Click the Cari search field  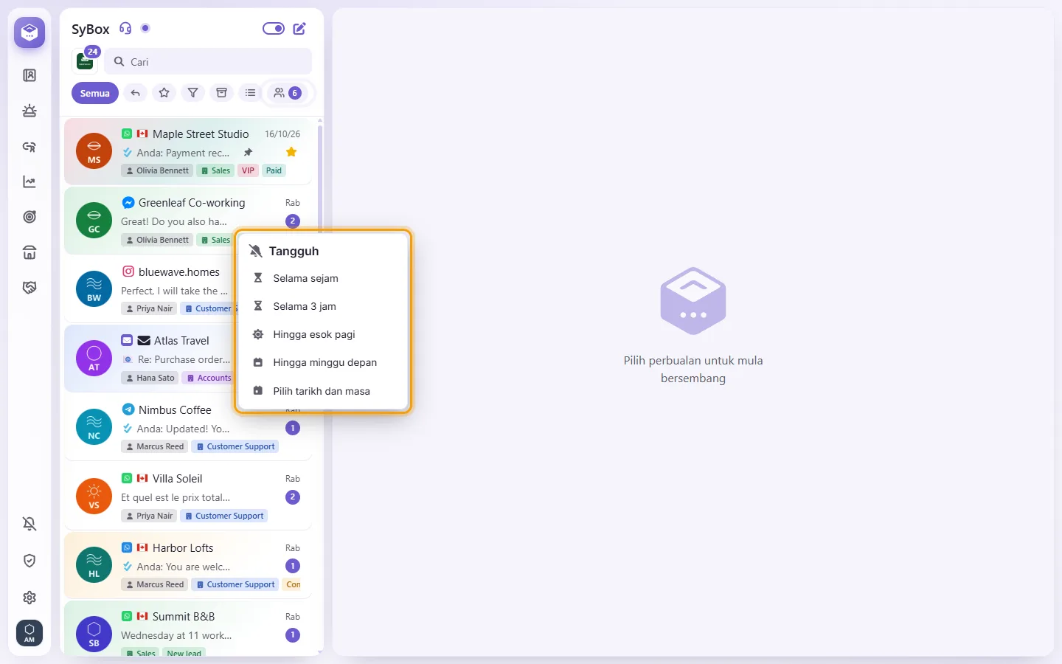click(208, 62)
